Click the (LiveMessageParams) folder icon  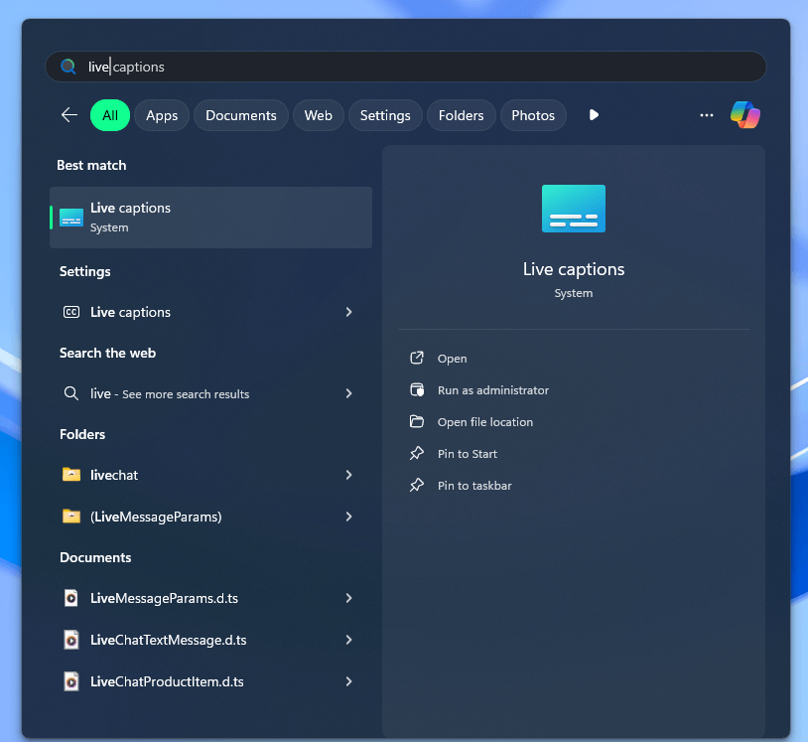pyautogui.click(x=71, y=517)
